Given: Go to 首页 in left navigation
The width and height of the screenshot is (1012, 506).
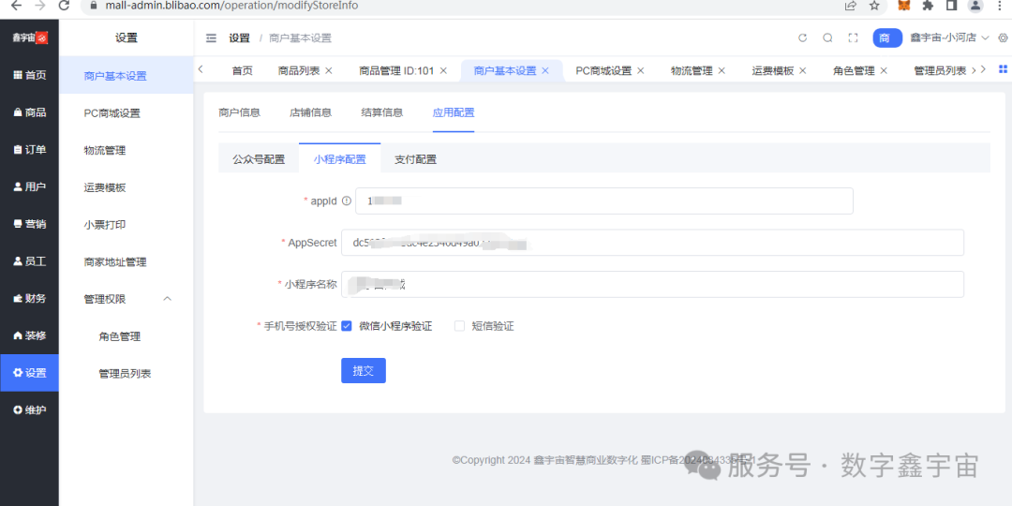Looking at the screenshot, I should click(x=30, y=75).
